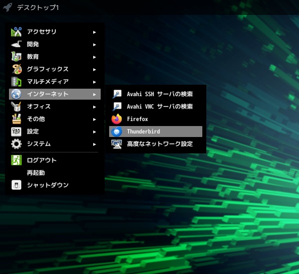
Task: Click the ログアウト exit icon
Action: click(16, 160)
